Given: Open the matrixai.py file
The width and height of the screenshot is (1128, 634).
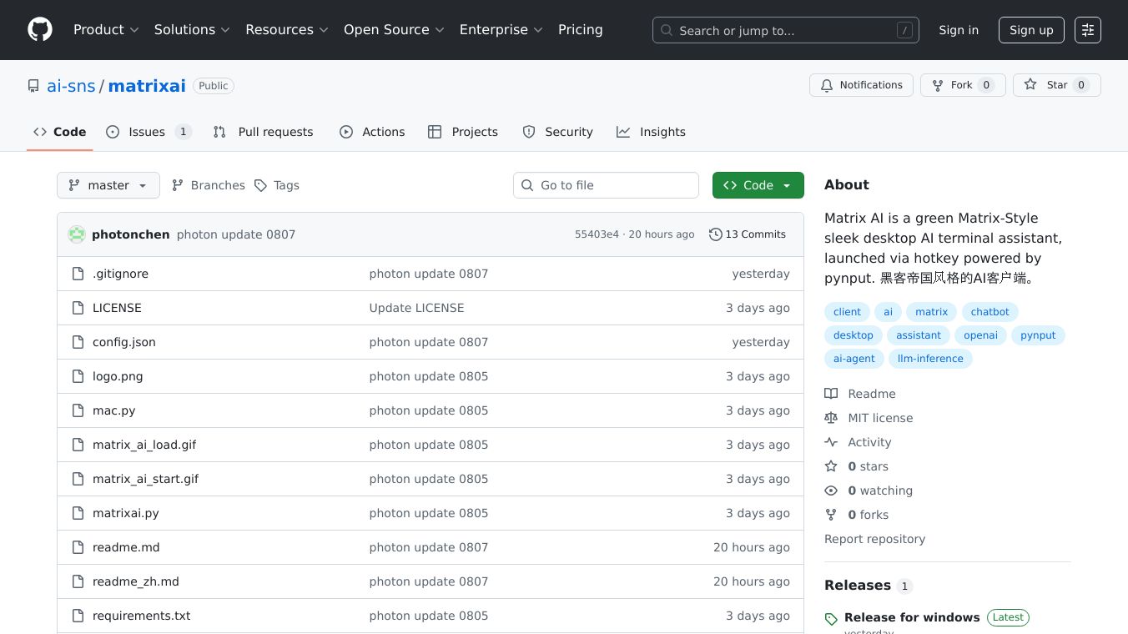Looking at the screenshot, I should 126,513.
